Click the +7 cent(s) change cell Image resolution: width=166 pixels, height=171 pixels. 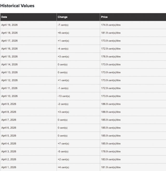(x=63, y=143)
